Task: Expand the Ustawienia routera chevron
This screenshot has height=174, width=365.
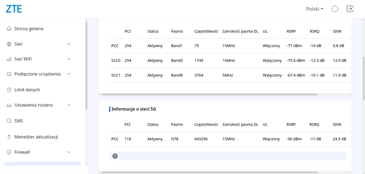Action: (69, 105)
